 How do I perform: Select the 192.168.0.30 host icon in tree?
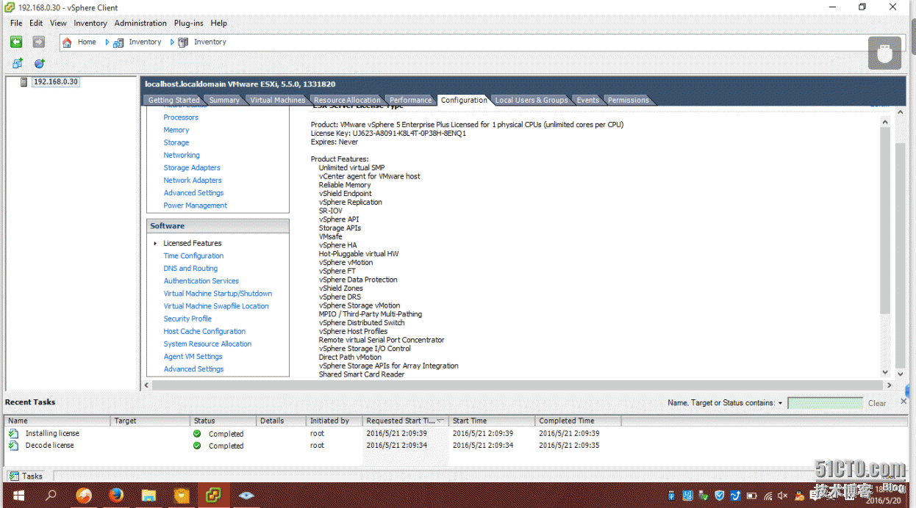tap(24, 82)
